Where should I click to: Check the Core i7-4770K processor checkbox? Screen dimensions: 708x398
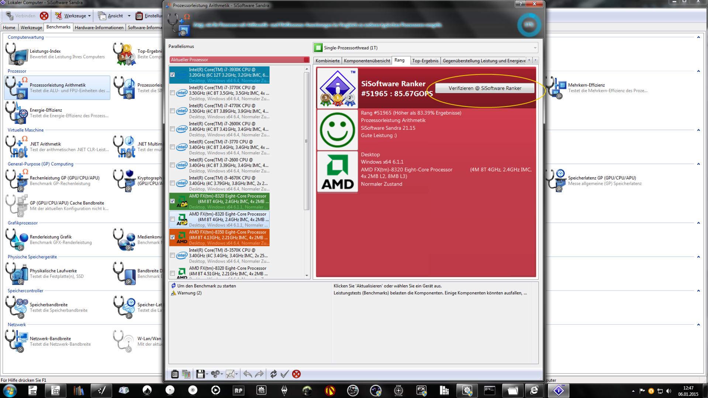coord(172,111)
